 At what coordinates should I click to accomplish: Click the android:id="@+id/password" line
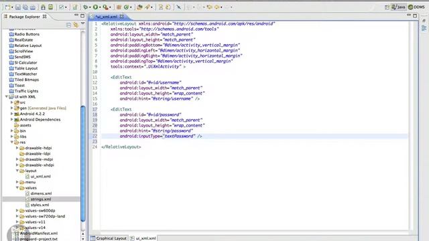pos(150,114)
